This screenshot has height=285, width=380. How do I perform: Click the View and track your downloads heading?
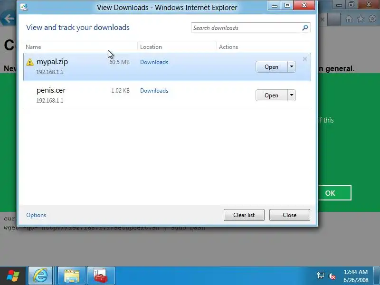[x=78, y=28]
